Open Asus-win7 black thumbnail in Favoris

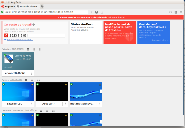point(52,92)
